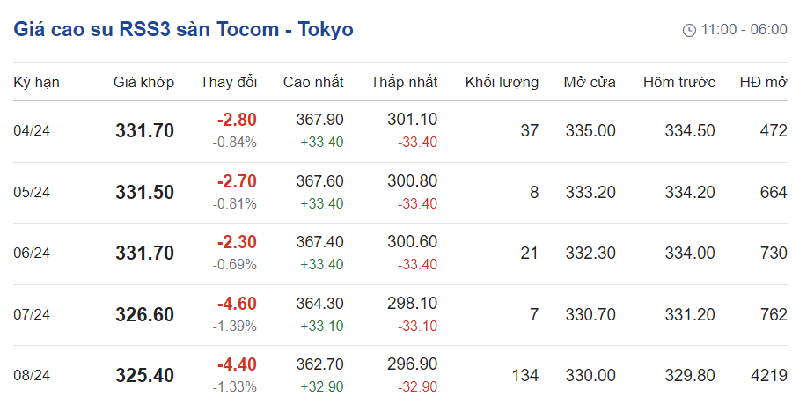
Task: Select the Thay đổi column header
Action: 228,83
